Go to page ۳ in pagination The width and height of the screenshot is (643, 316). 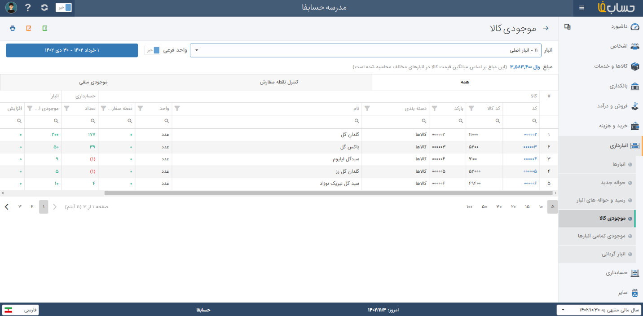pos(20,206)
